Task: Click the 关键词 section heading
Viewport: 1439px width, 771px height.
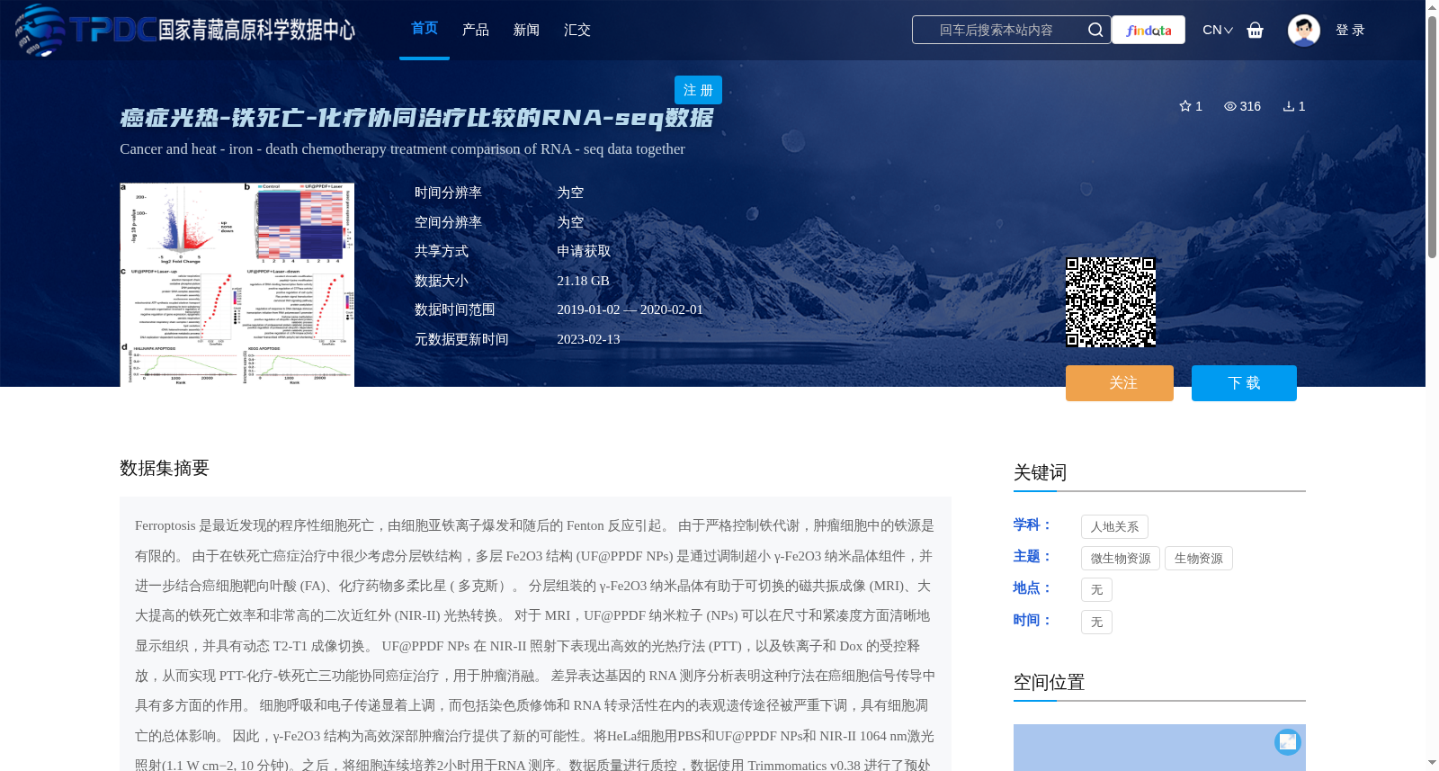Action: 1040,472
